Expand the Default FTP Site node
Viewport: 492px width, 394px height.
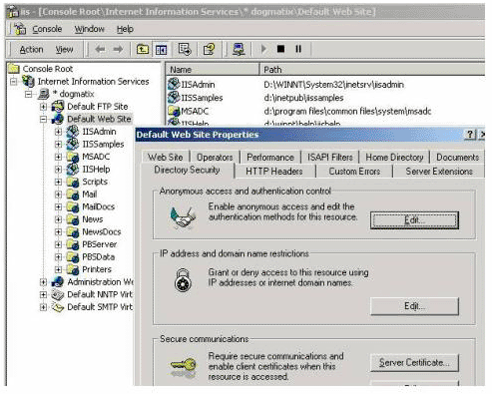tap(43, 107)
